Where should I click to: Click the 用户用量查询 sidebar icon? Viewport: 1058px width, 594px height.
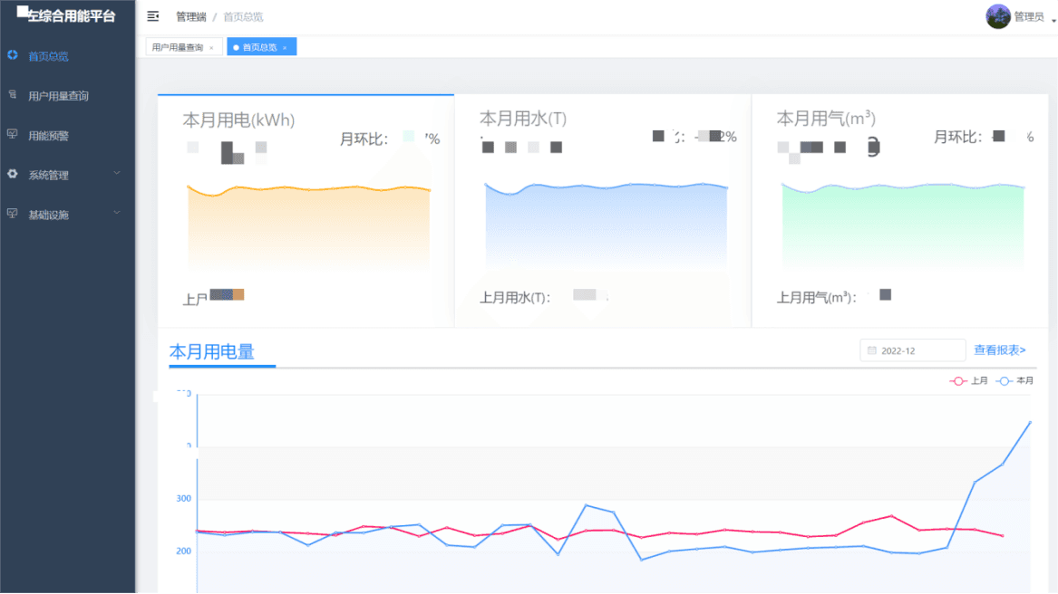pyautogui.click(x=13, y=94)
